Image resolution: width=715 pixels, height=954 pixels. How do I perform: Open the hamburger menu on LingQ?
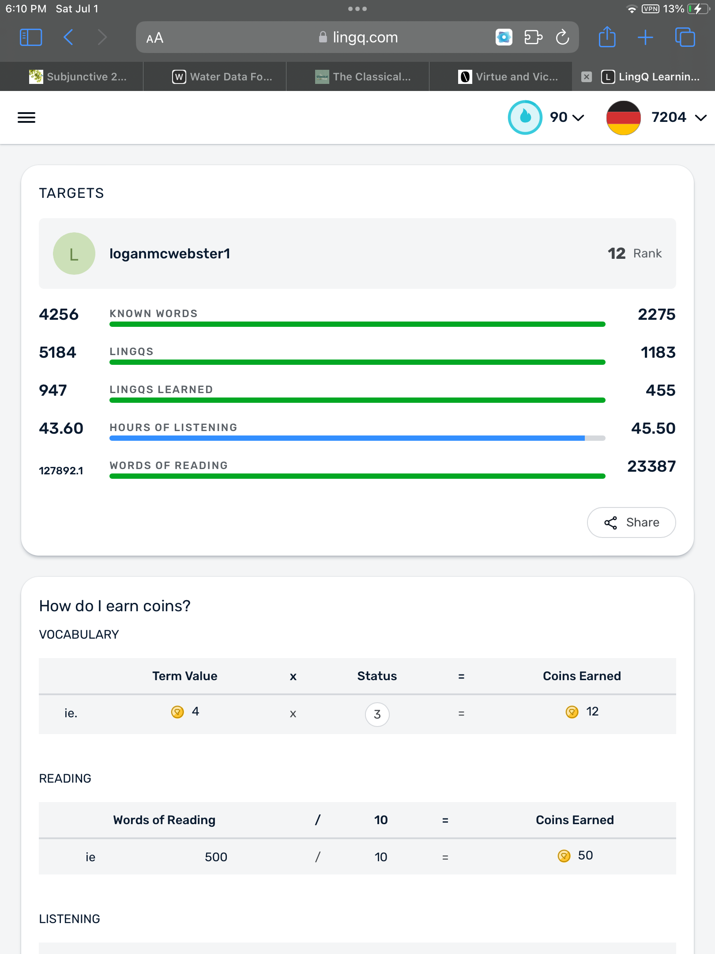26,117
